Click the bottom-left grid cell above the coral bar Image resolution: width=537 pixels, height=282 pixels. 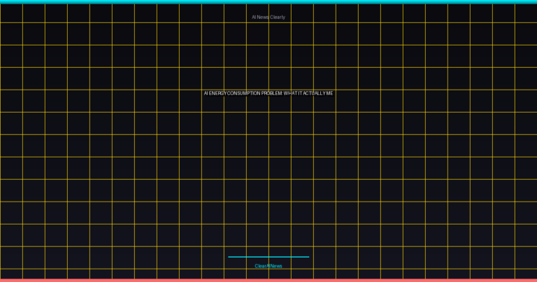point(11,274)
